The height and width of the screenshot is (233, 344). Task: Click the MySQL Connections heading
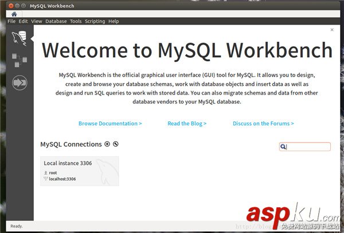click(71, 144)
